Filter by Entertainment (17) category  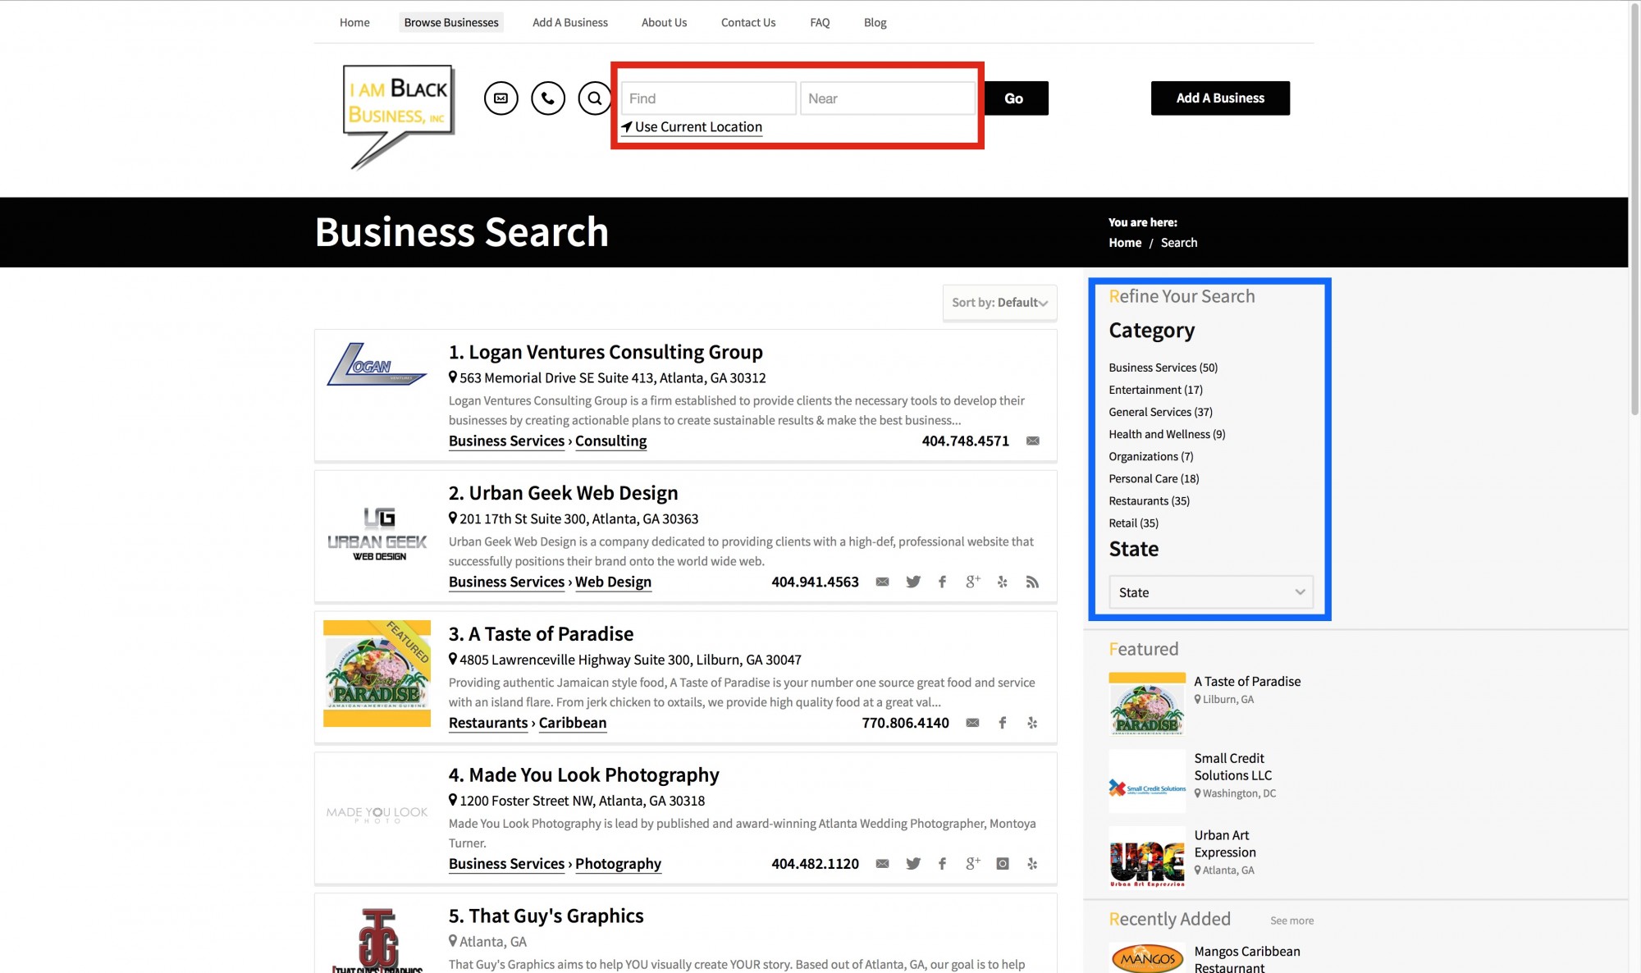[x=1155, y=390]
